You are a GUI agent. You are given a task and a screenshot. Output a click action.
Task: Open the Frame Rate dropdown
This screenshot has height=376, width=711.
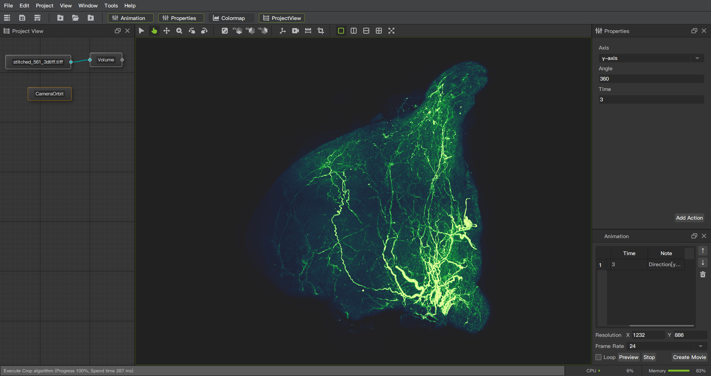click(x=667, y=346)
